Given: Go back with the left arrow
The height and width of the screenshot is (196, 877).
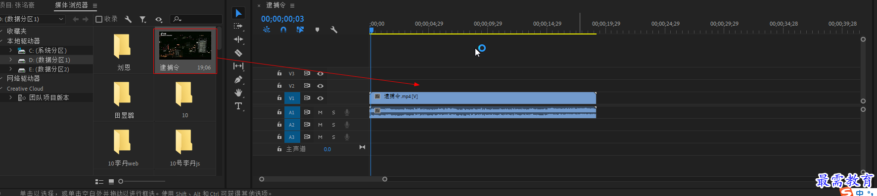Looking at the screenshot, I should 76,19.
